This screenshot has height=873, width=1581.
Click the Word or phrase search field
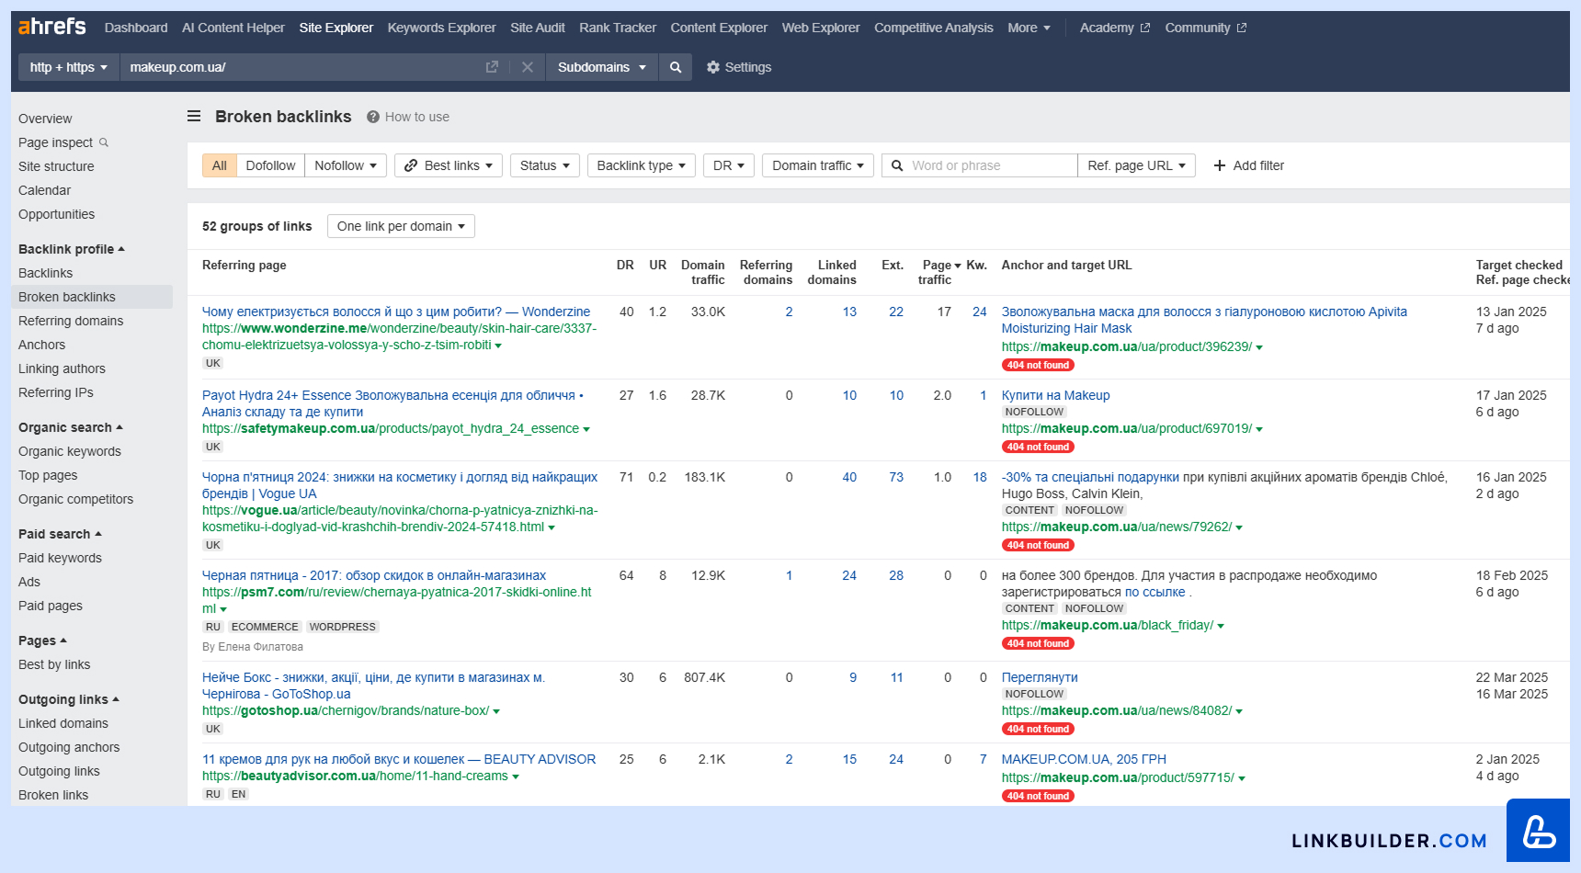980,165
